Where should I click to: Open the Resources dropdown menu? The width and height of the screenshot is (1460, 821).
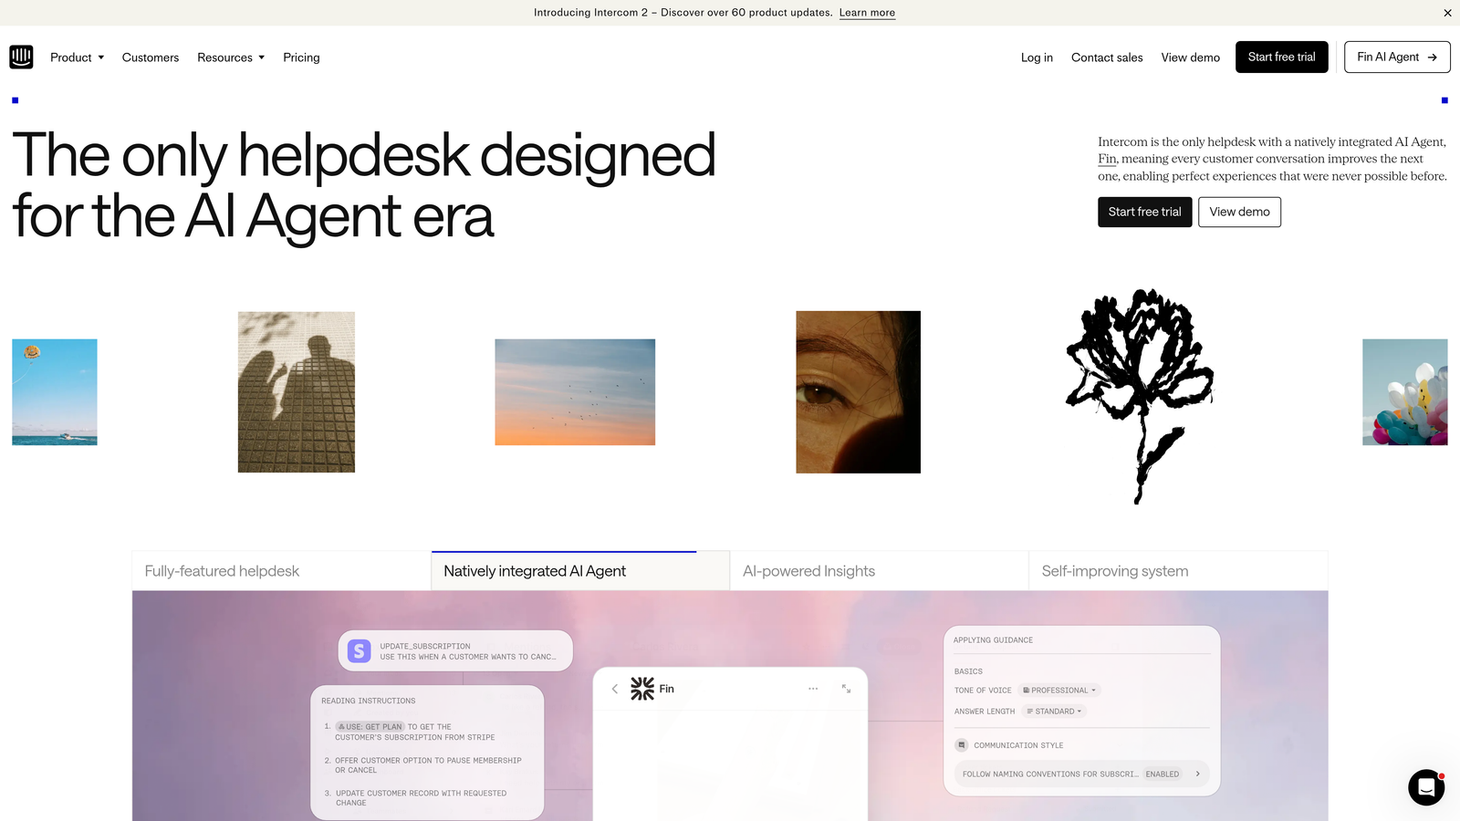pos(231,57)
